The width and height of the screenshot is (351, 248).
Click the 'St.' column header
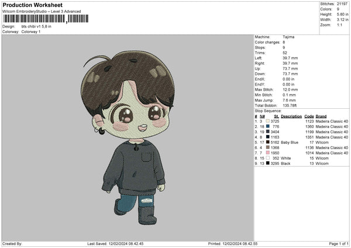277,116
